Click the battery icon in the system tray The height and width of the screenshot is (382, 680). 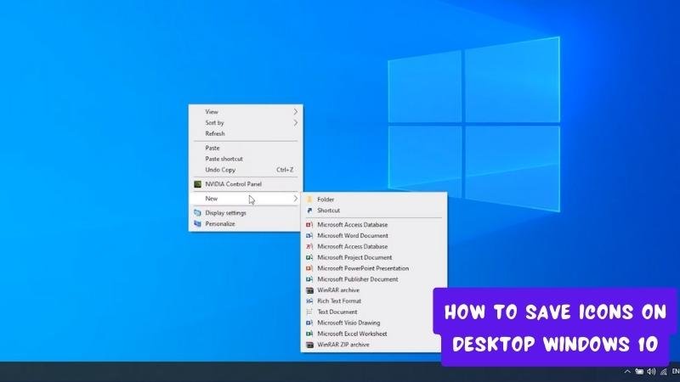click(x=639, y=372)
